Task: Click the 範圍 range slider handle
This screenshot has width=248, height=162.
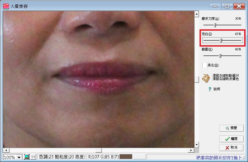Action: 220,56
